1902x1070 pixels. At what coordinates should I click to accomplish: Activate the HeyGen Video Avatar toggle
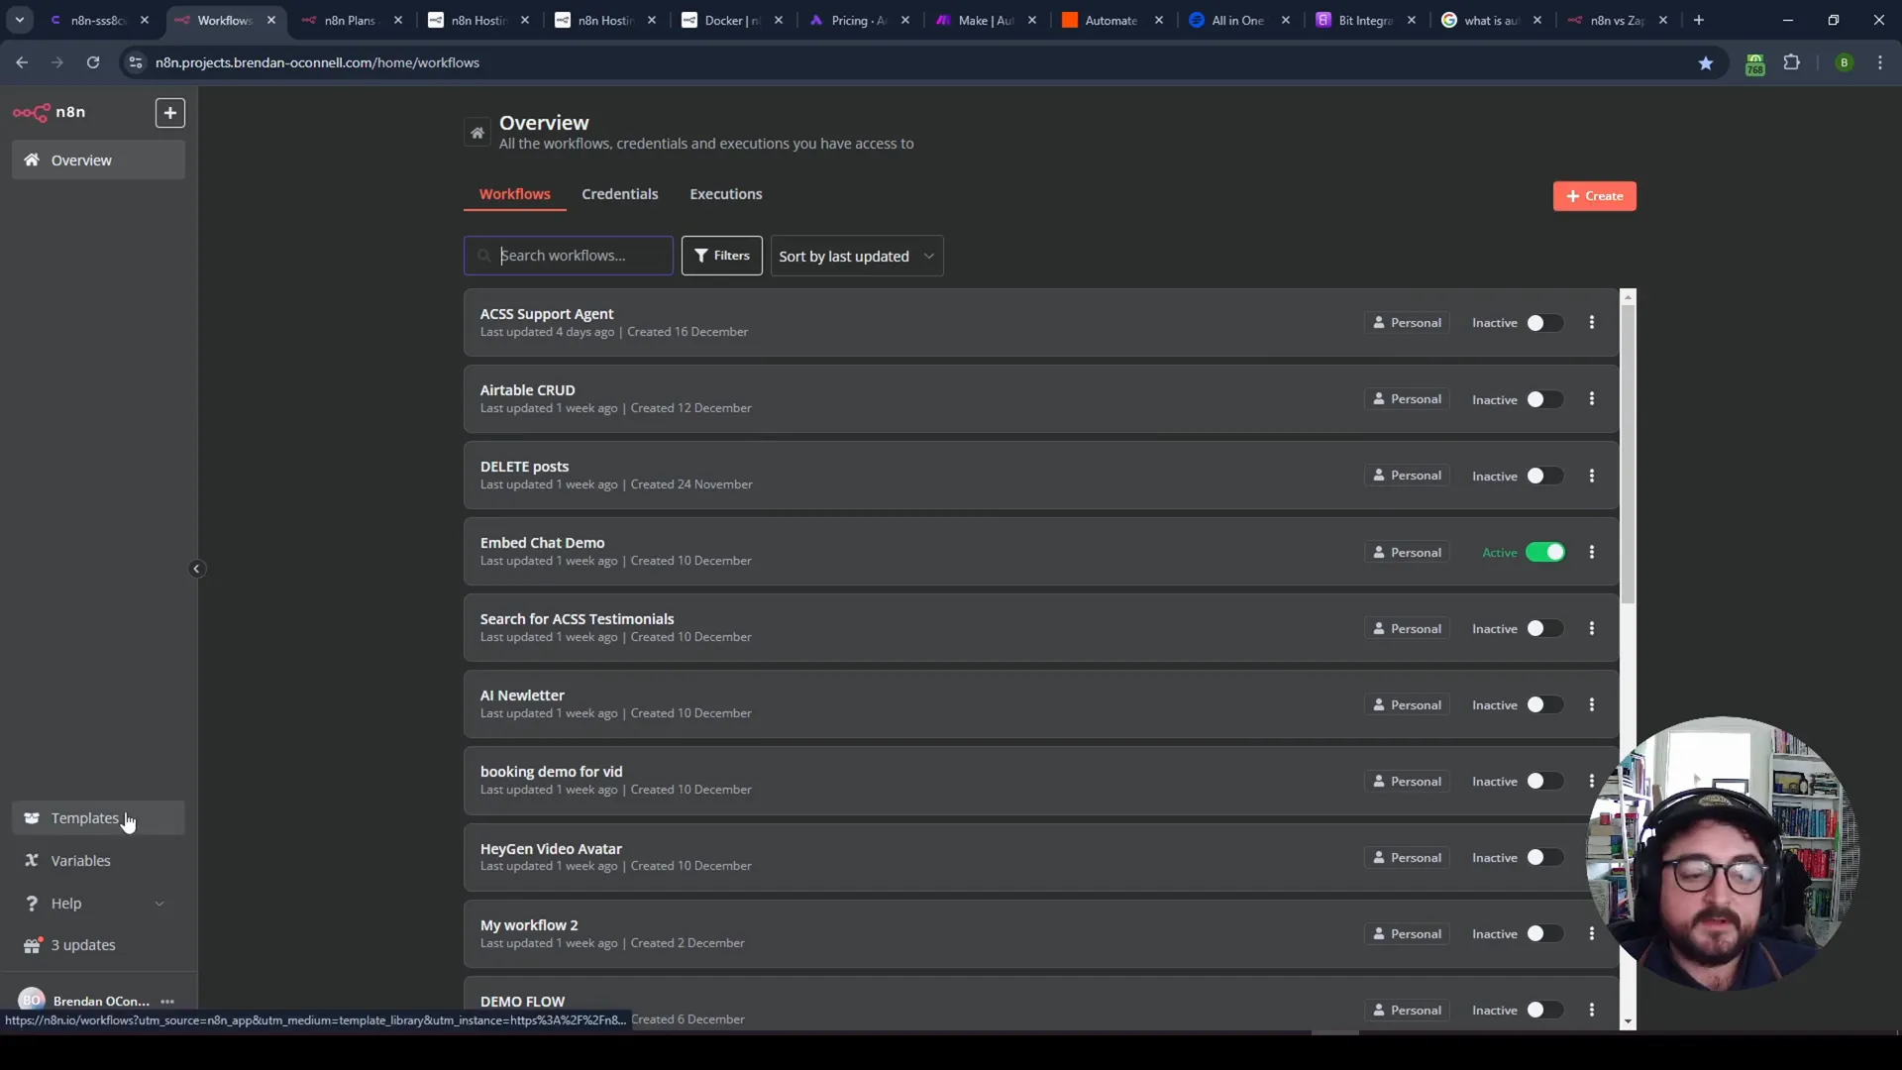pos(1544,857)
